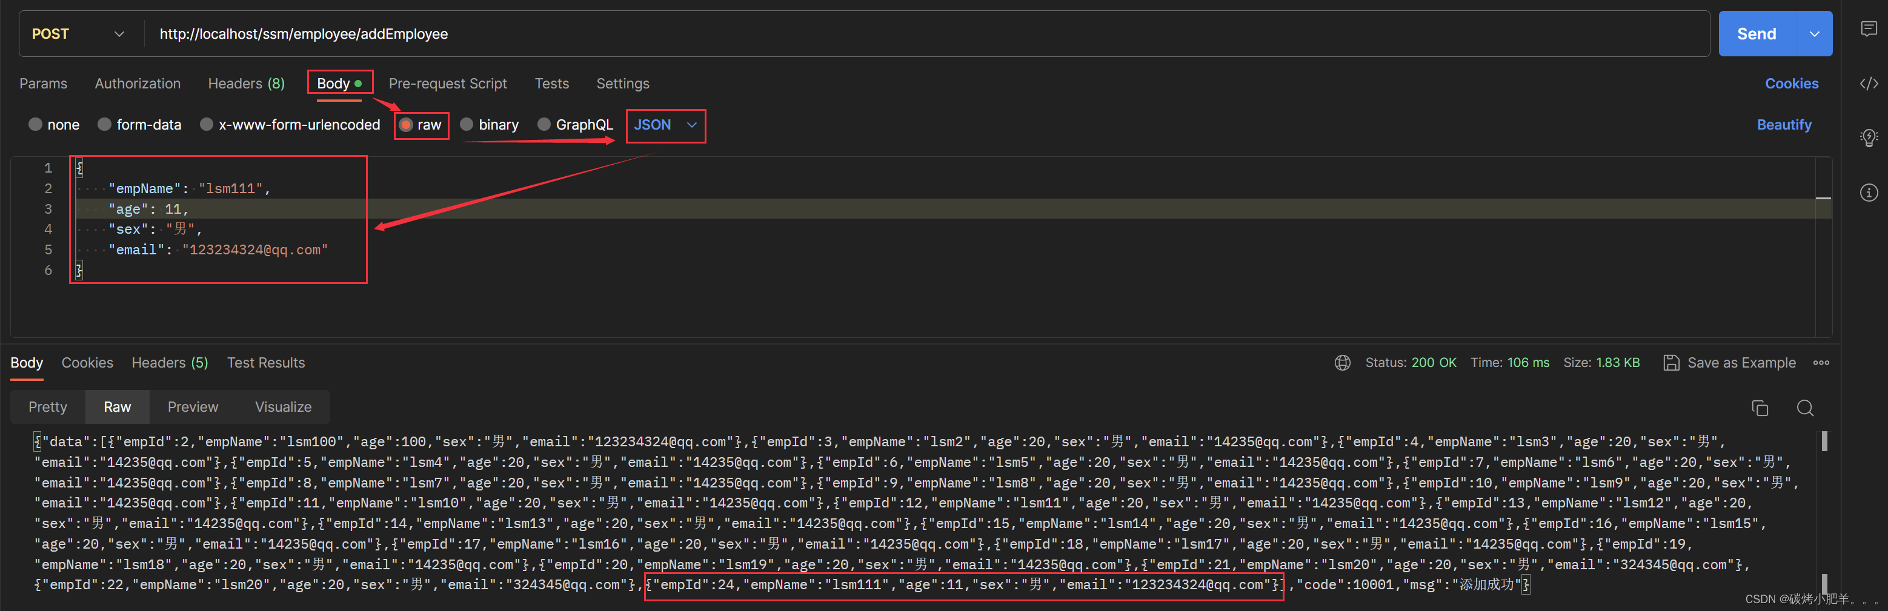Click the Size: 1.83 KB text
This screenshot has height=611, width=1888.
tap(1601, 363)
